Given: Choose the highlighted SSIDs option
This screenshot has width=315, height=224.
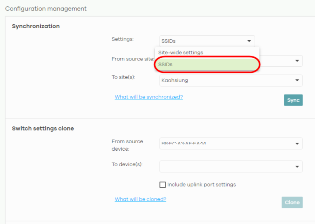Looking at the screenshot, I should tap(207, 65).
